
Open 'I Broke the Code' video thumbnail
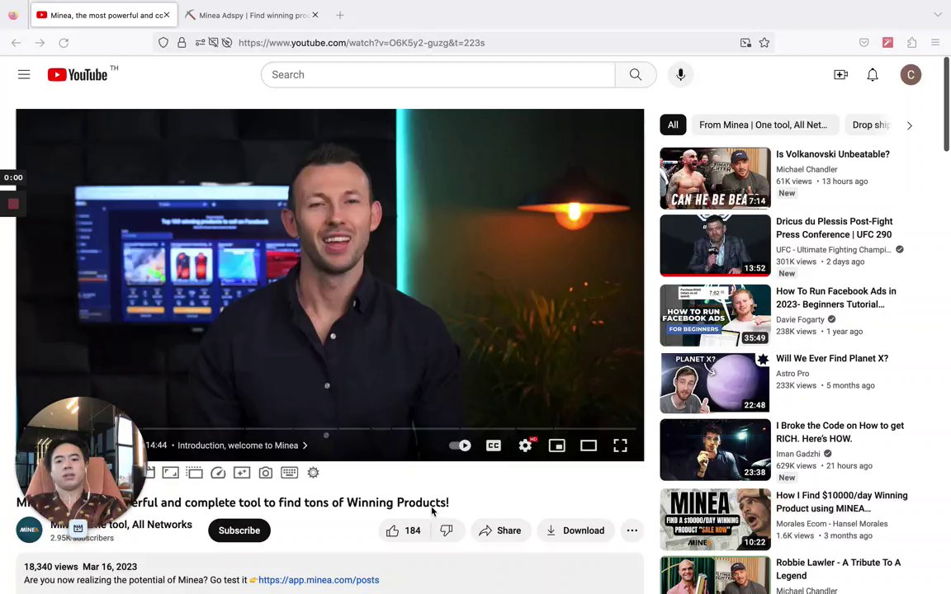click(715, 450)
